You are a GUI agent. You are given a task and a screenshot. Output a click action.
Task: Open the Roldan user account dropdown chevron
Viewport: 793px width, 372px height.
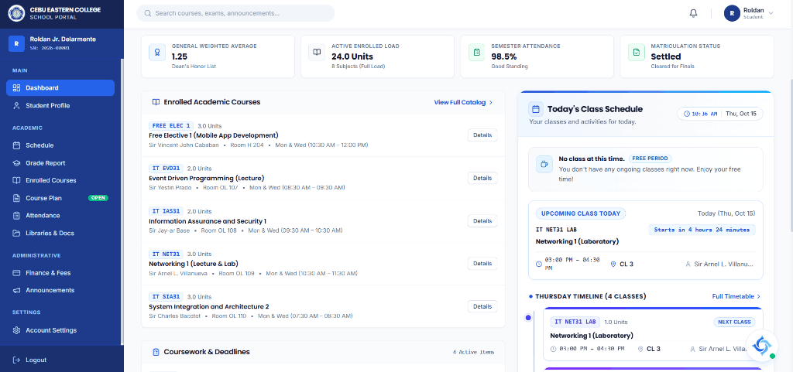[x=771, y=14]
